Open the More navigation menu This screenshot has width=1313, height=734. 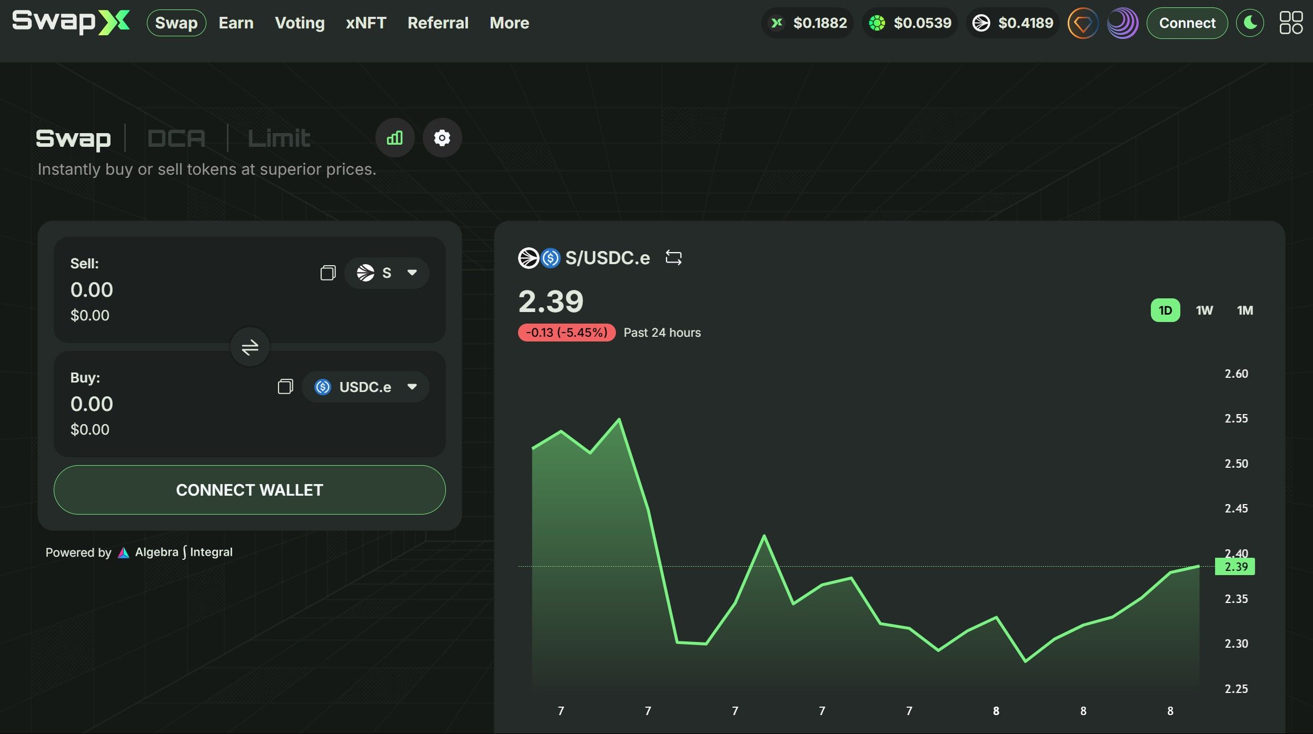(x=509, y=23)
